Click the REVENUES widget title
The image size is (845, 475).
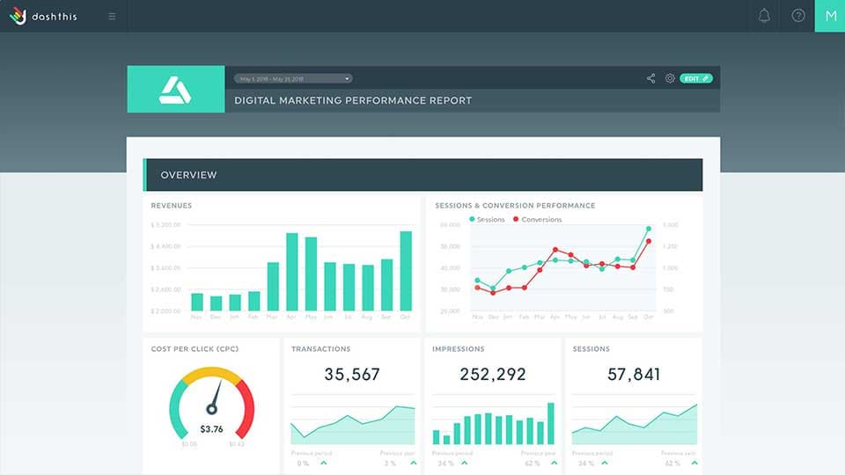click(x=172, y=206)
